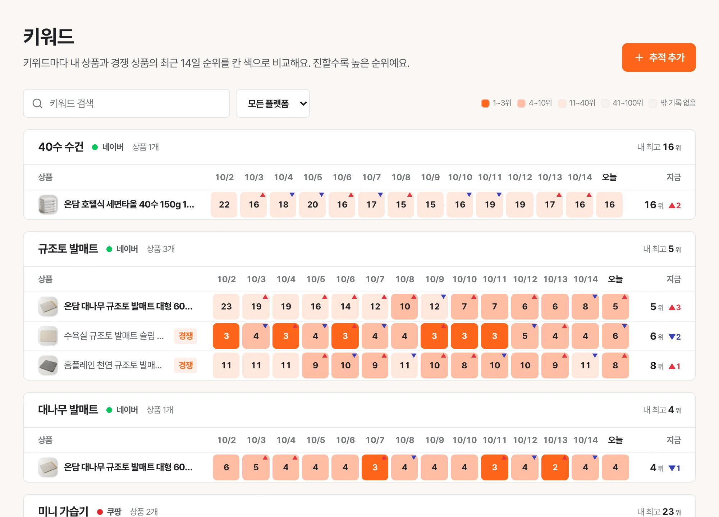Viewport: 719px width, 517px height.
Task: Select the 40수 수건 keyword title
Action: click(x=61, y=147)
